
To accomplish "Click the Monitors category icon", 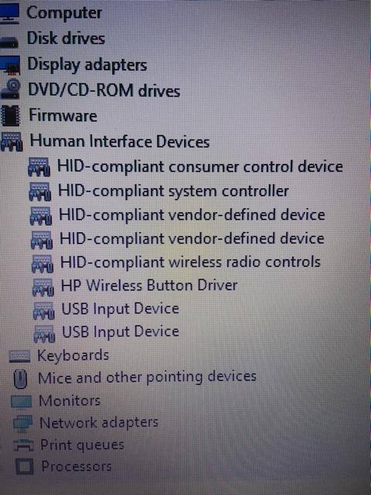I will coord(21,401).
